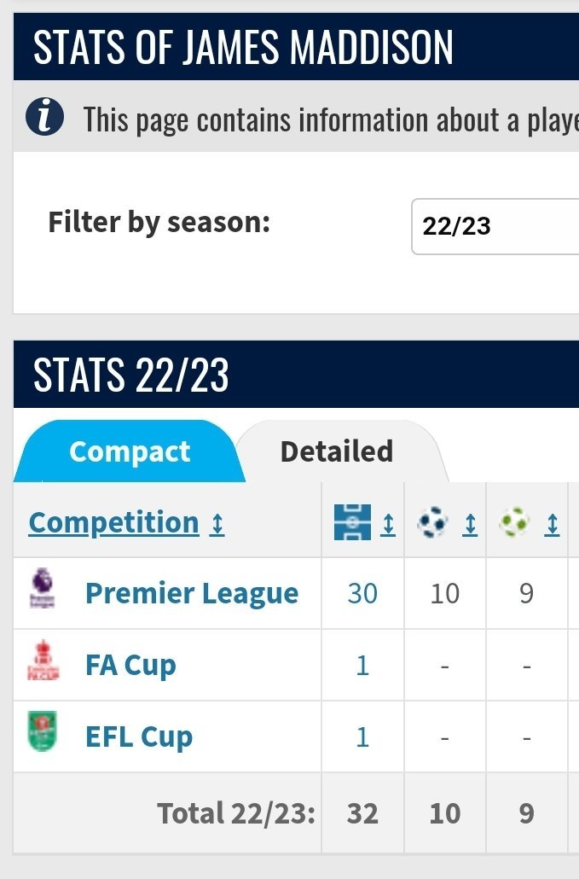Click Premier League 30 appearances value
The height and width of the screenshot is (879, 579).
[362, 594]
